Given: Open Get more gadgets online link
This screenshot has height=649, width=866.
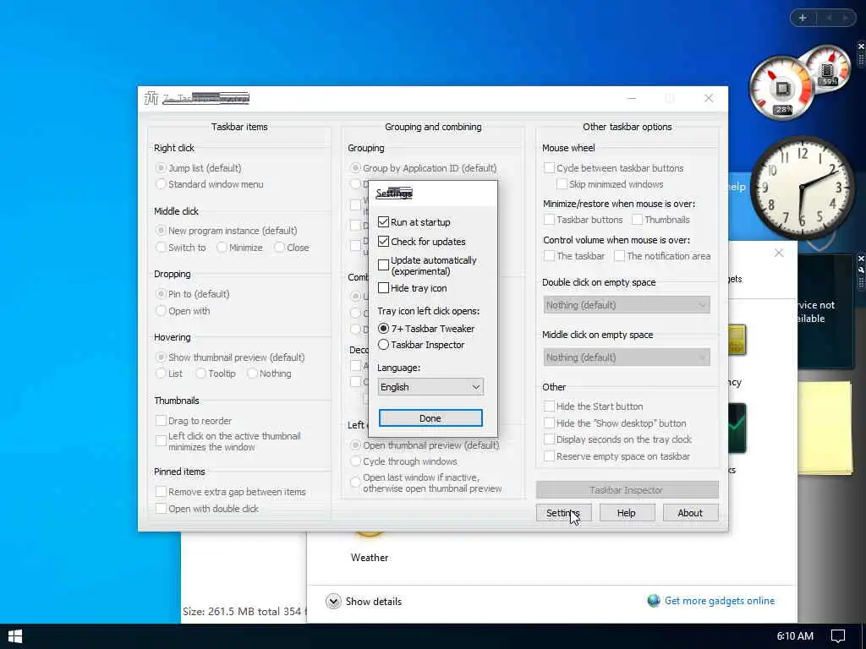Looking at the screenshot, I should (720, 601).
